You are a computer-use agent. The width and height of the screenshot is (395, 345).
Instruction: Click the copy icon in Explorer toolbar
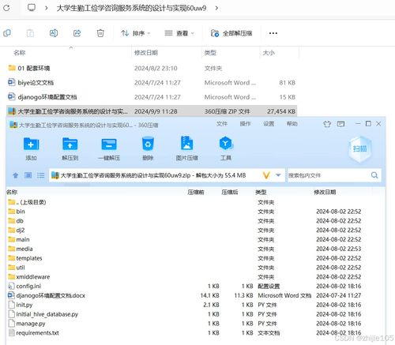7,33
